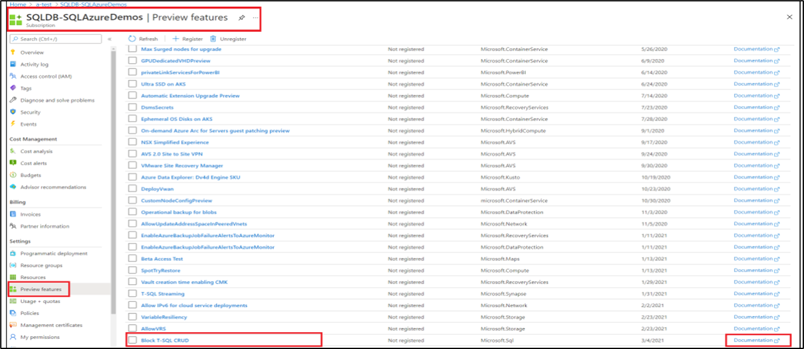Click the Budgets icon

point(14,175)
